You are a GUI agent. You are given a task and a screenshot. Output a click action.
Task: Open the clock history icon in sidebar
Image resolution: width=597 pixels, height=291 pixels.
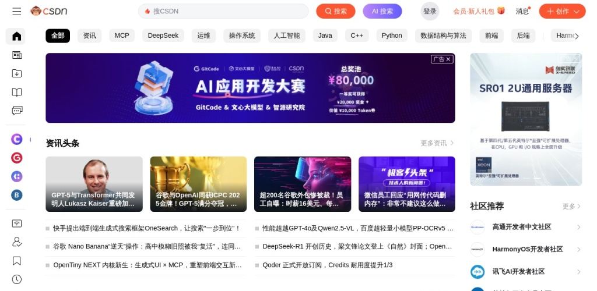pos(17,279)
